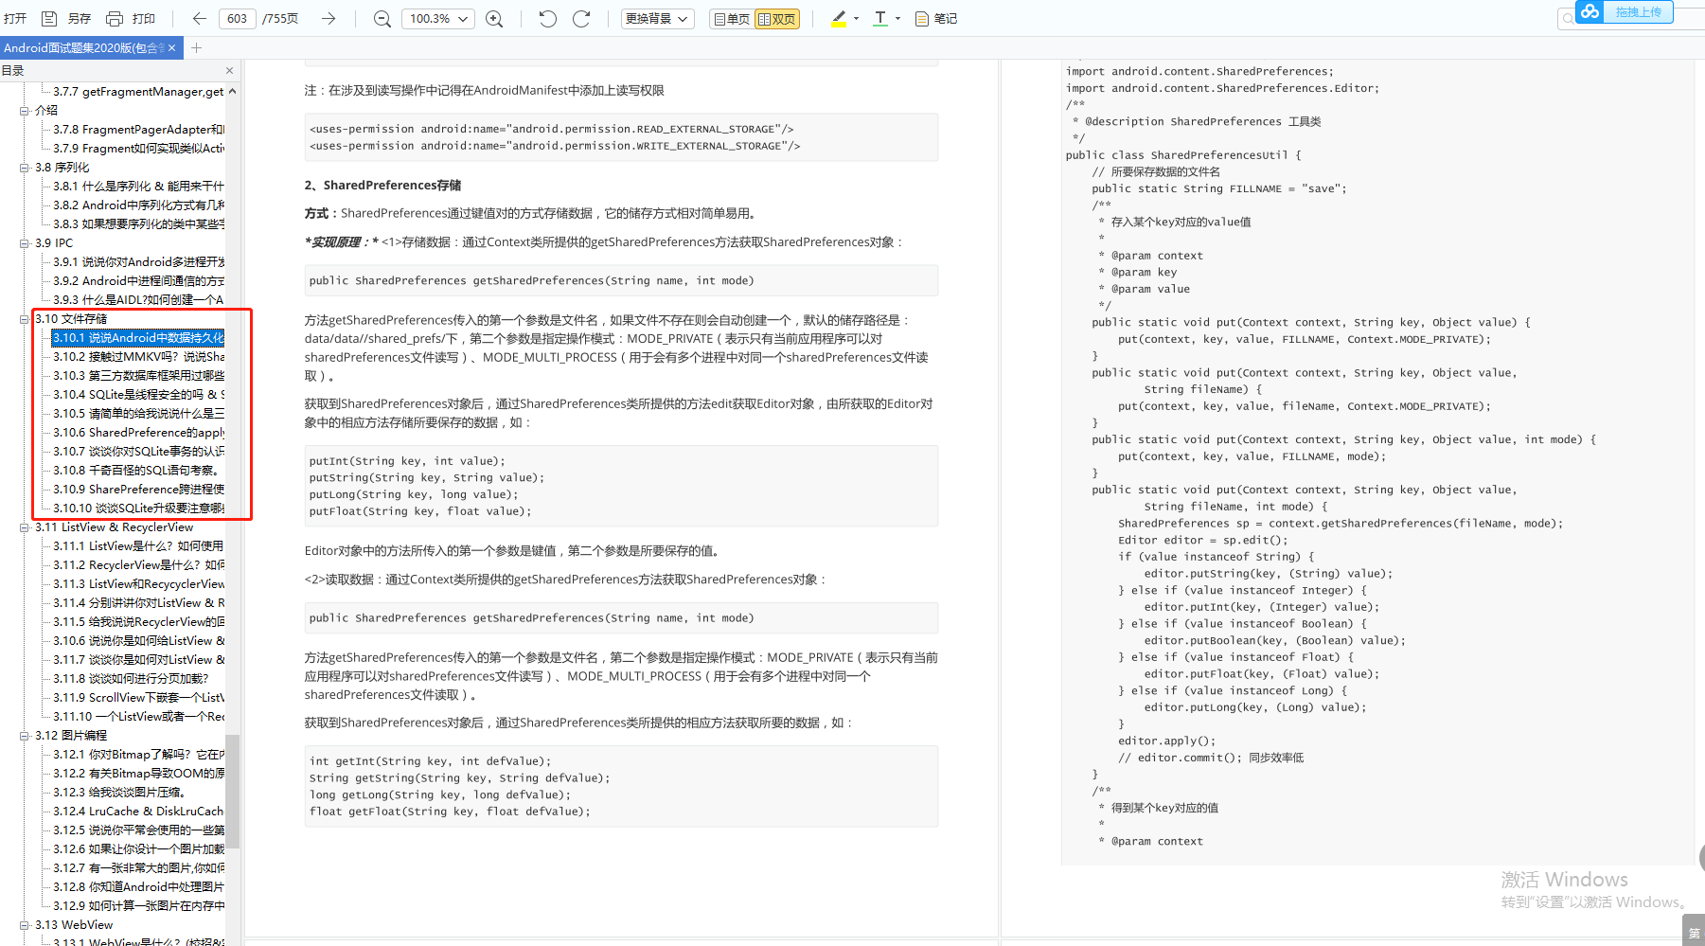The height and width of the screenshot is (946, 1705).
Task: Open the 100.3% zoom level dropdown
Action: (x=437, y=18)
